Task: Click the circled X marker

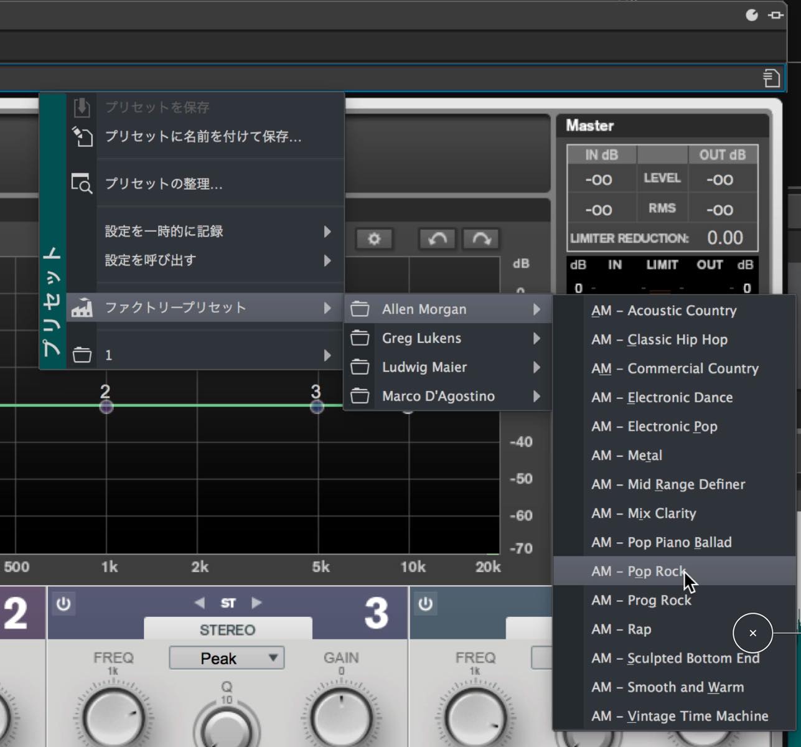Action: (x=752, y=633)
